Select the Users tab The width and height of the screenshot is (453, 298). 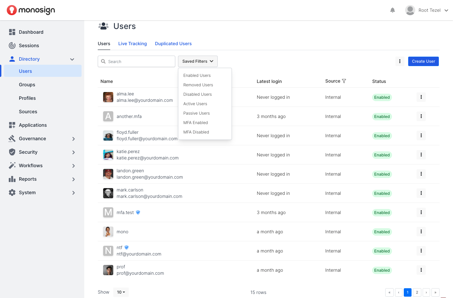click(104, 43)
